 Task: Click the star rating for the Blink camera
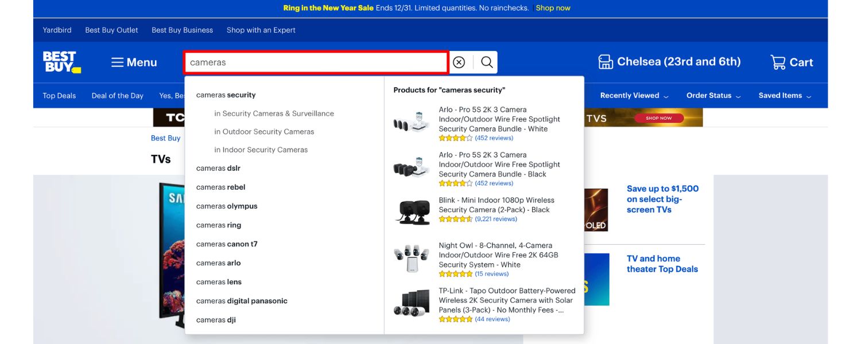pos(456,218)
